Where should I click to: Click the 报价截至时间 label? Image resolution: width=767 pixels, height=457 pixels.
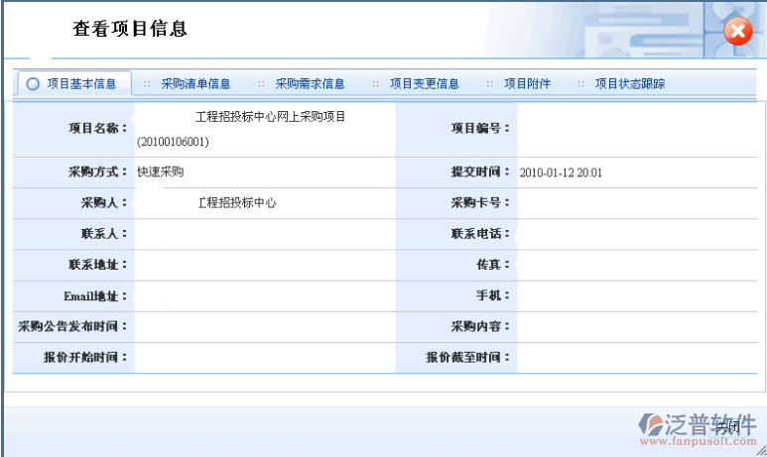[x=467, y=357]
